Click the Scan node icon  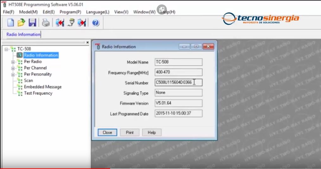point(20,81)
